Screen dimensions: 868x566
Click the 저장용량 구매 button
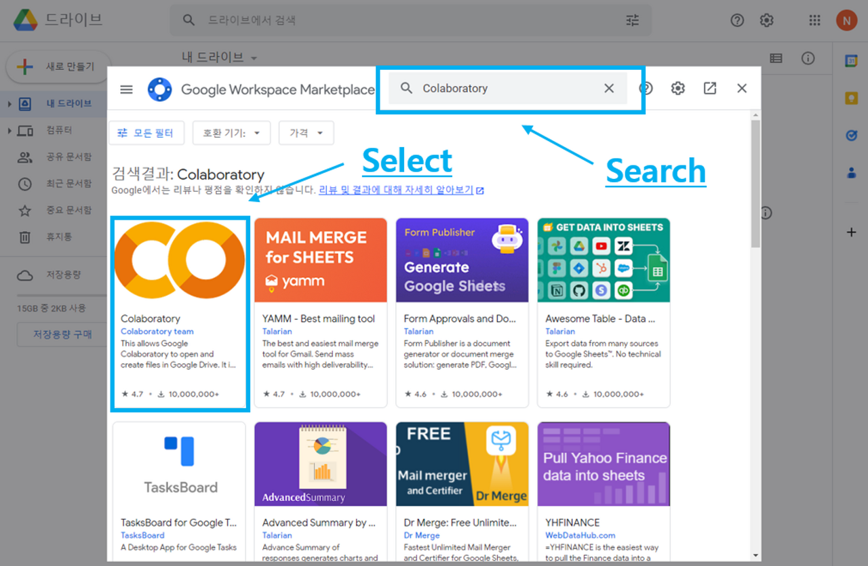pyautogui.click(x=63, y=335)
